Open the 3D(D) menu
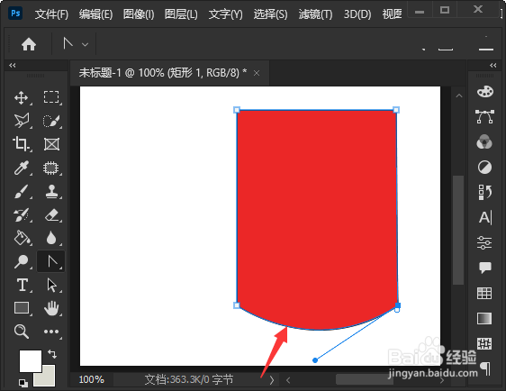This screenshot has width=506, height=391. 357,14
